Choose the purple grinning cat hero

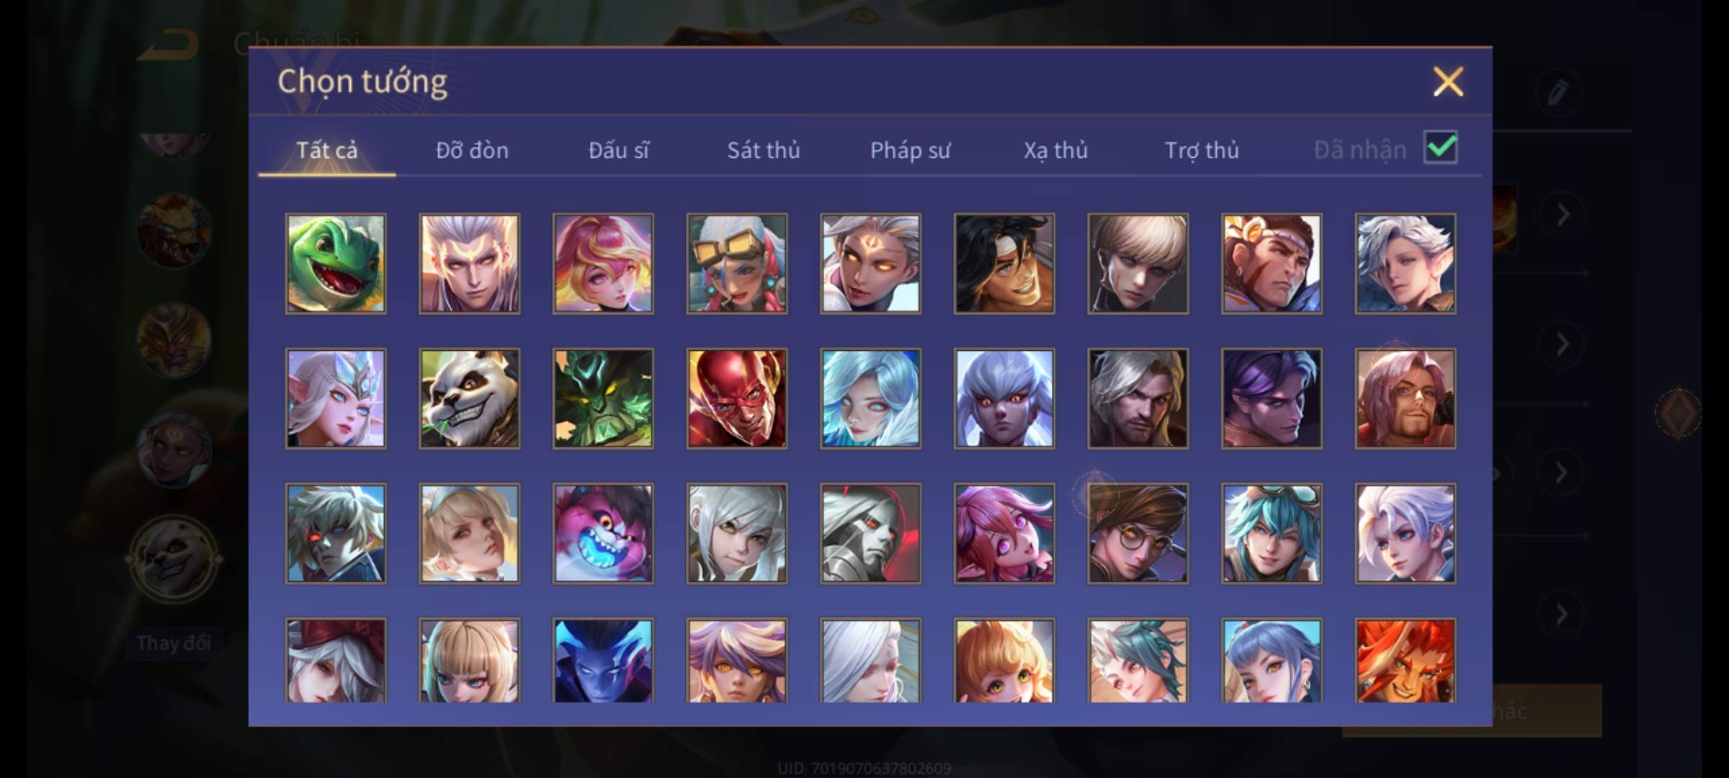pyautogui.click(x=603, y=533)
